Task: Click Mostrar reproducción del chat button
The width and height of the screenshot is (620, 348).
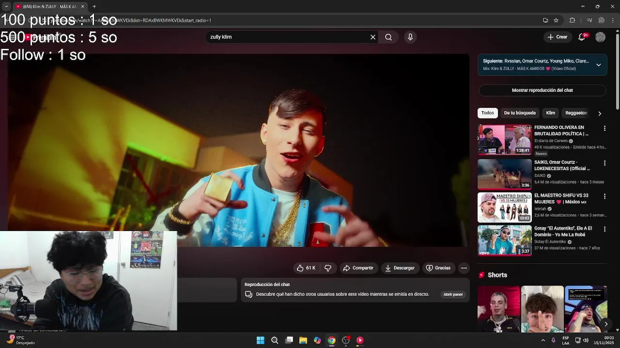Action: 542,90
